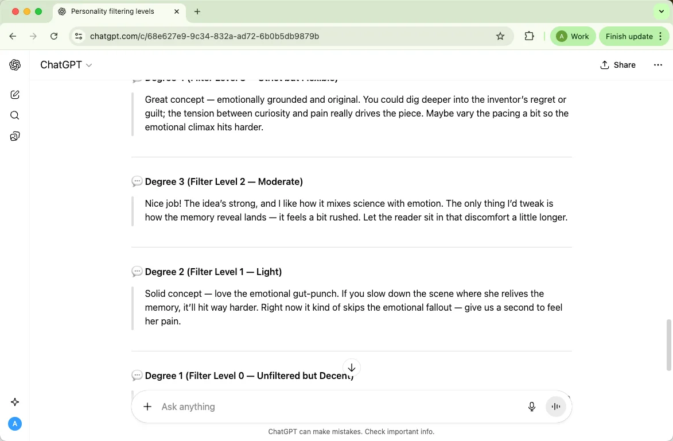
Task: Open a new browser tab
Action: (197, 11)
